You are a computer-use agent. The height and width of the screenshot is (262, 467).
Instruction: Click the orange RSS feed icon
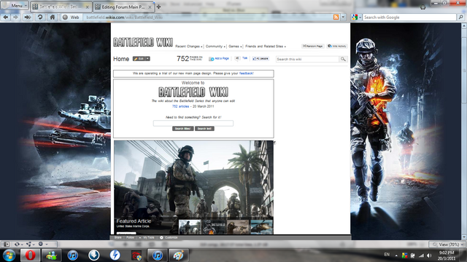pos(336,17)
